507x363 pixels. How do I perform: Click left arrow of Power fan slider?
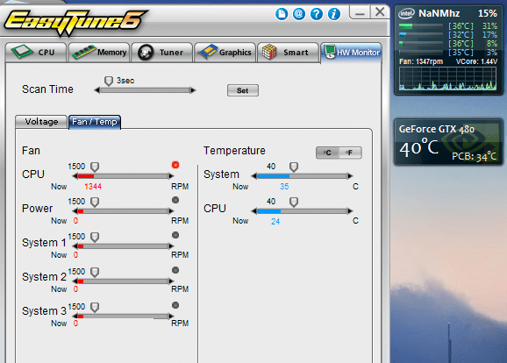75,211
